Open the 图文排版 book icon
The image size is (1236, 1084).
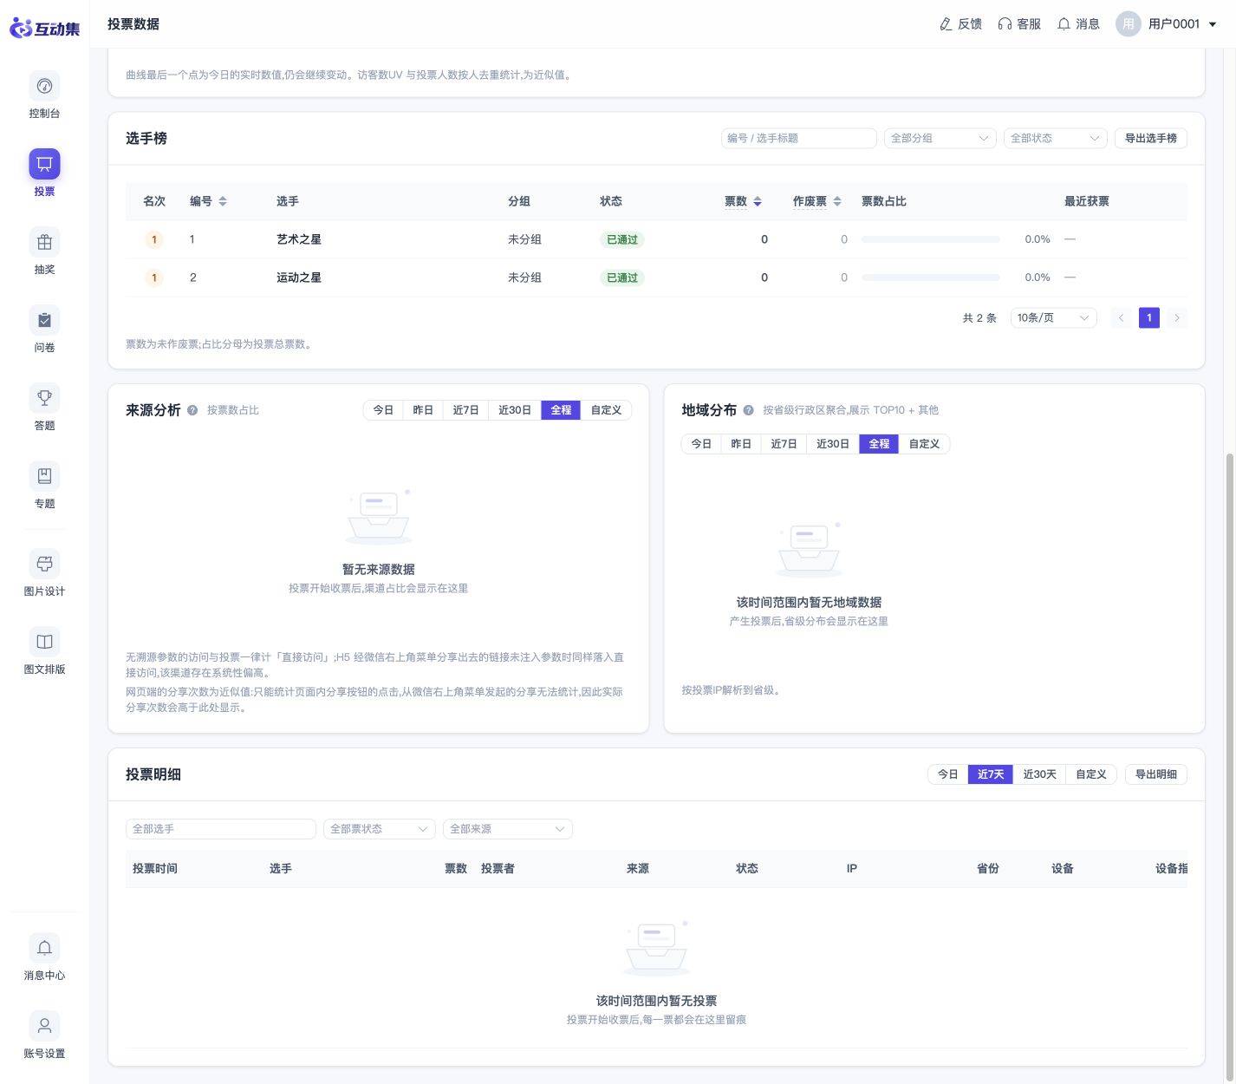44,642
